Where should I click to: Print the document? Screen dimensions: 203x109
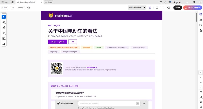tap(168, 8)
